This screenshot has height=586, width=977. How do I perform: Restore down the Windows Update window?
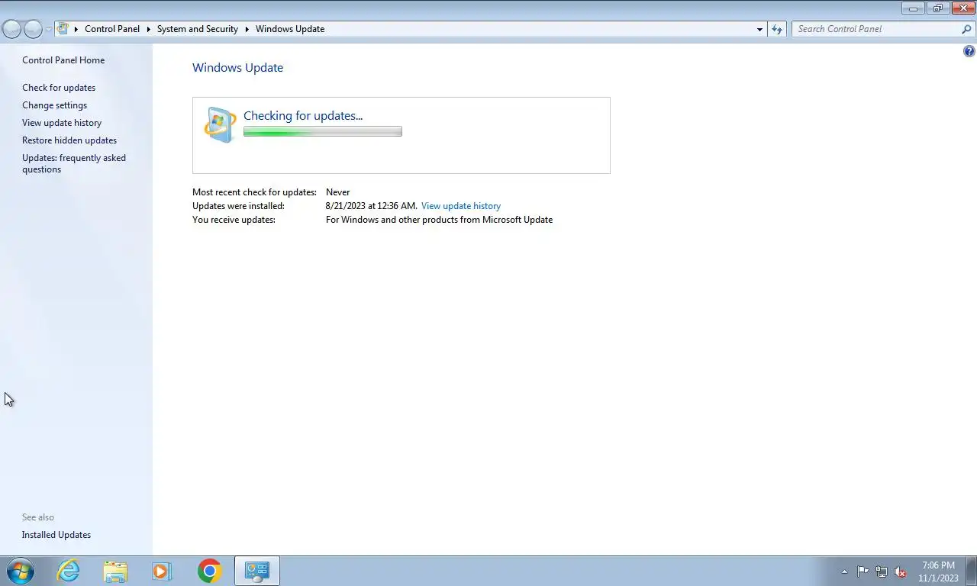[x=937, y=8]
